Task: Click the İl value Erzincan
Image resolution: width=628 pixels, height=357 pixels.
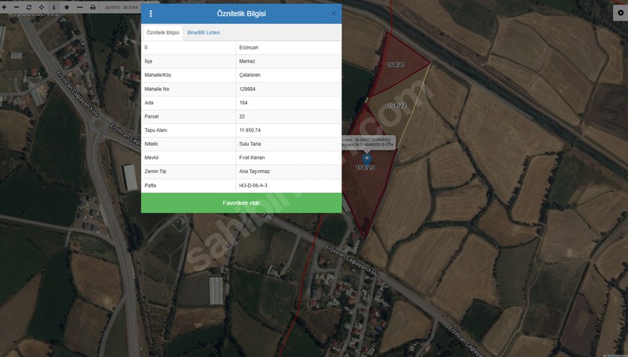Action: coord(249,48)
